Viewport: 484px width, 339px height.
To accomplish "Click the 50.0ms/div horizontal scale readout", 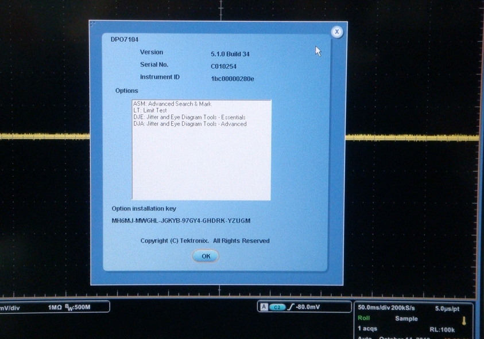I will point(374,308).
